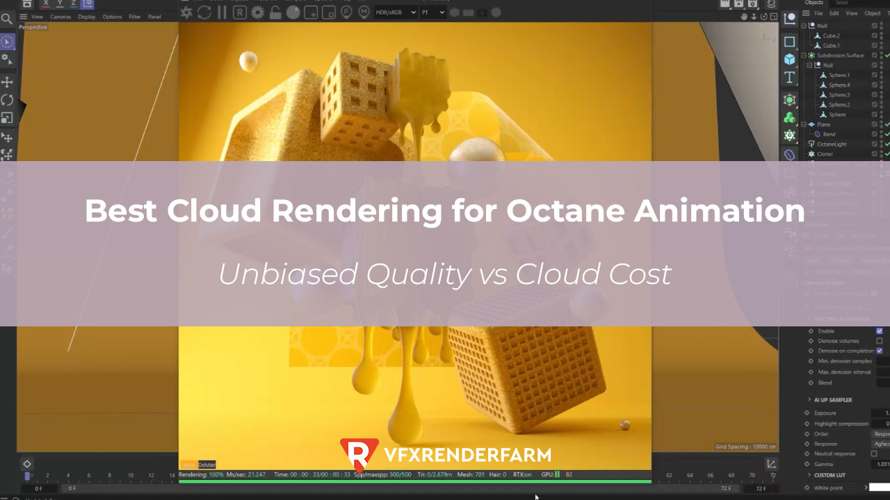Viewport: 890px width, 500px height.
Task: Select the Live Selection tool
Action: [7, 42]
